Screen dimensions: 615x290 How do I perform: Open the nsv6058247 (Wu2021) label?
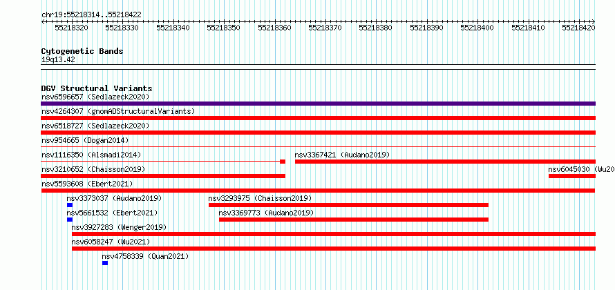pos(111,242)
